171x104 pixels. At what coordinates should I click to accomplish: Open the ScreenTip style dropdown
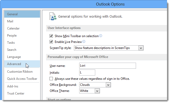tap(141, 48)
